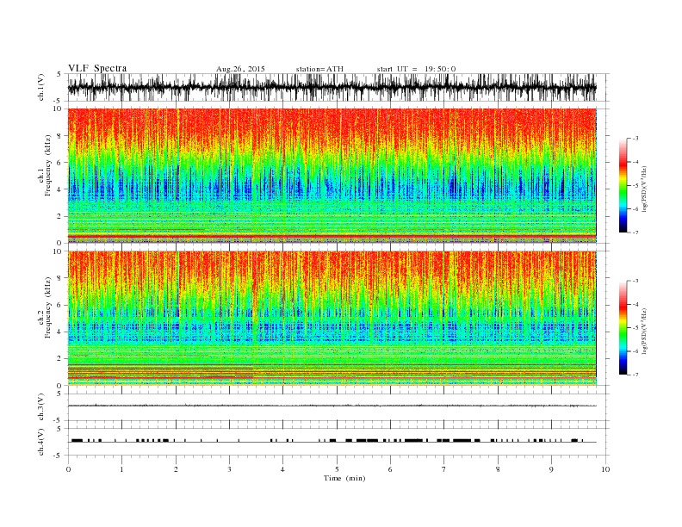The image size is (682, 527).
Task: Click the ch.1 spectrogram plot
Action: click(332, 176)
